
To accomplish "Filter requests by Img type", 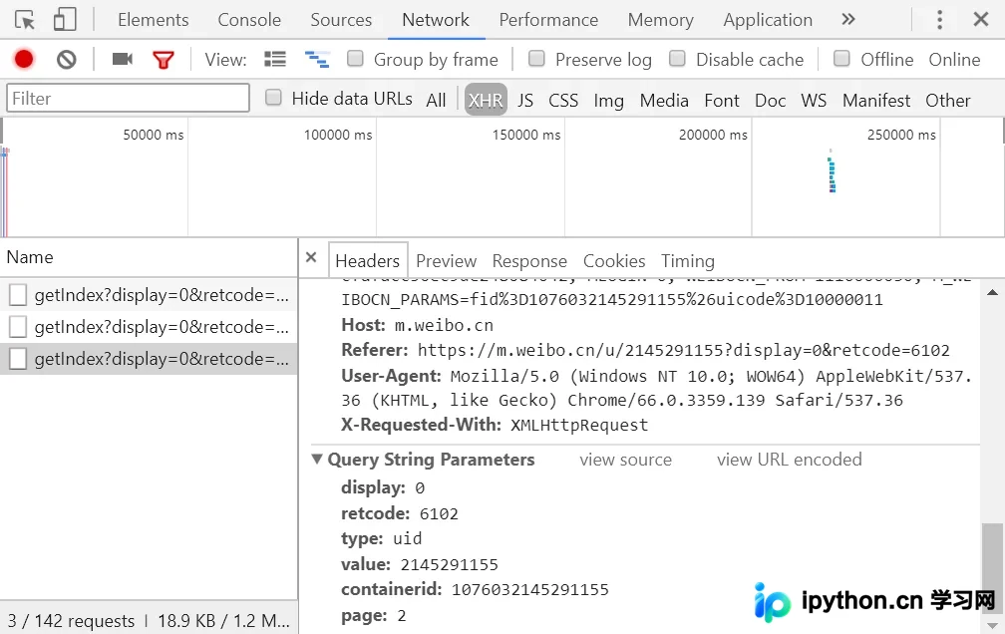I will [x=609, y=101].
